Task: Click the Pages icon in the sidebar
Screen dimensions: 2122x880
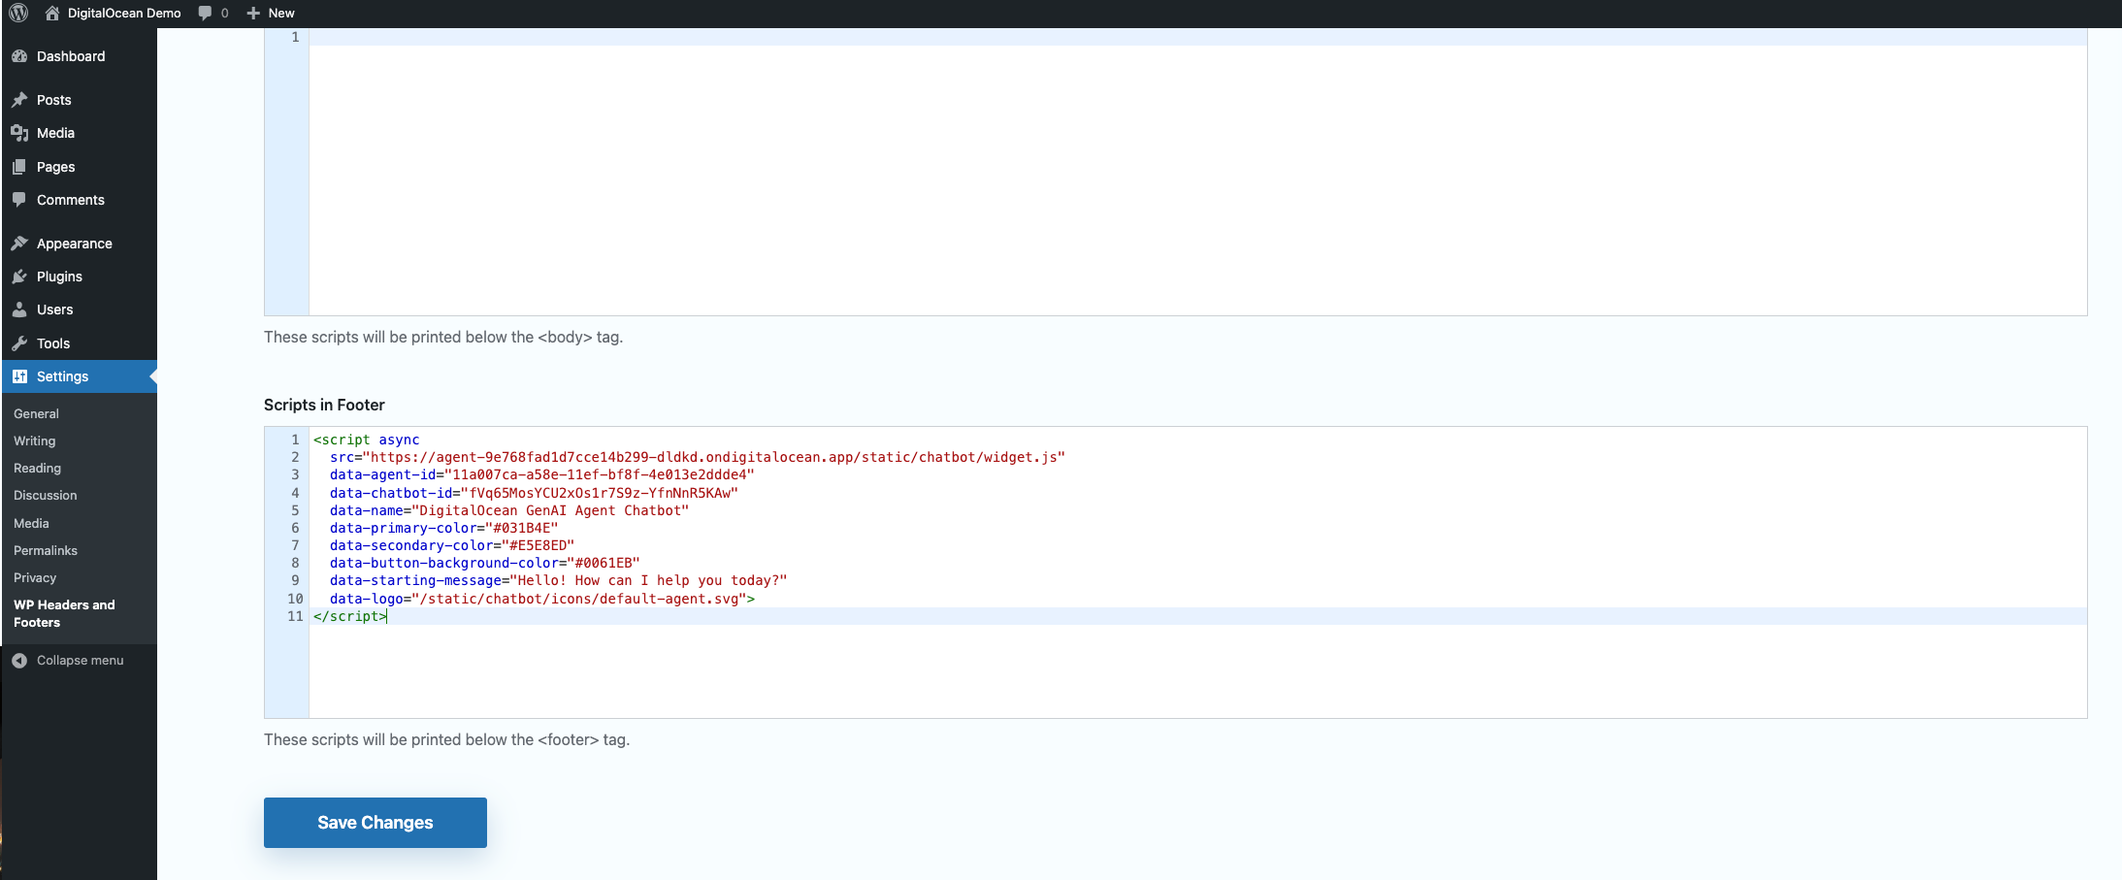Action: pyautogui.click(x=20, y=166)
